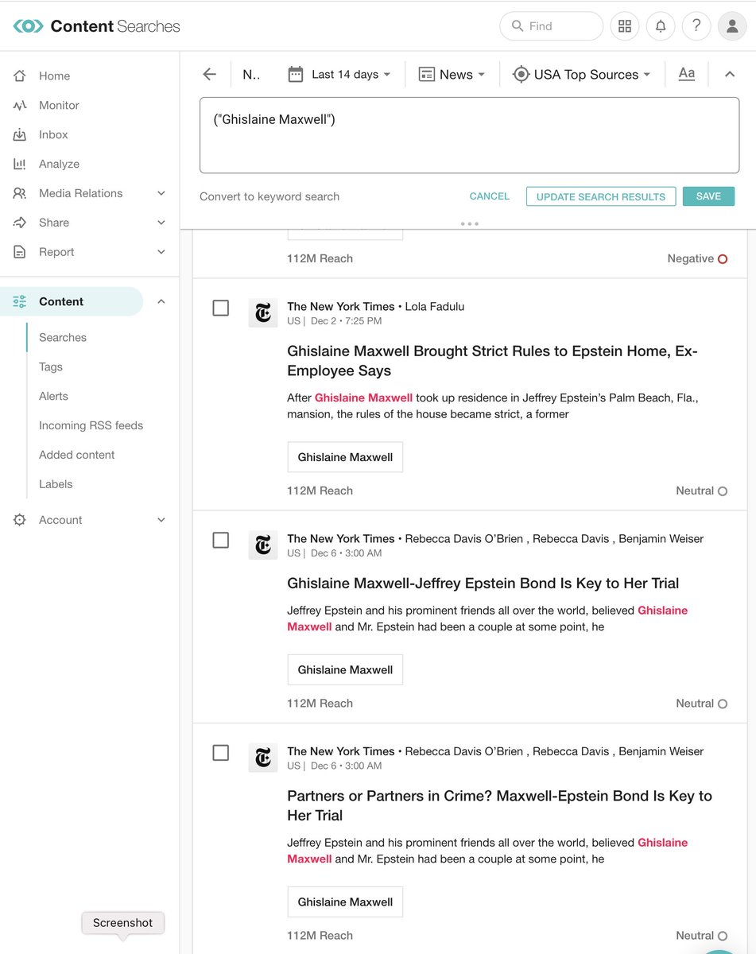Open the Maxwell-Jeffrey Epstein Bond article headline

pyautogui.click(x=483, y=584)
